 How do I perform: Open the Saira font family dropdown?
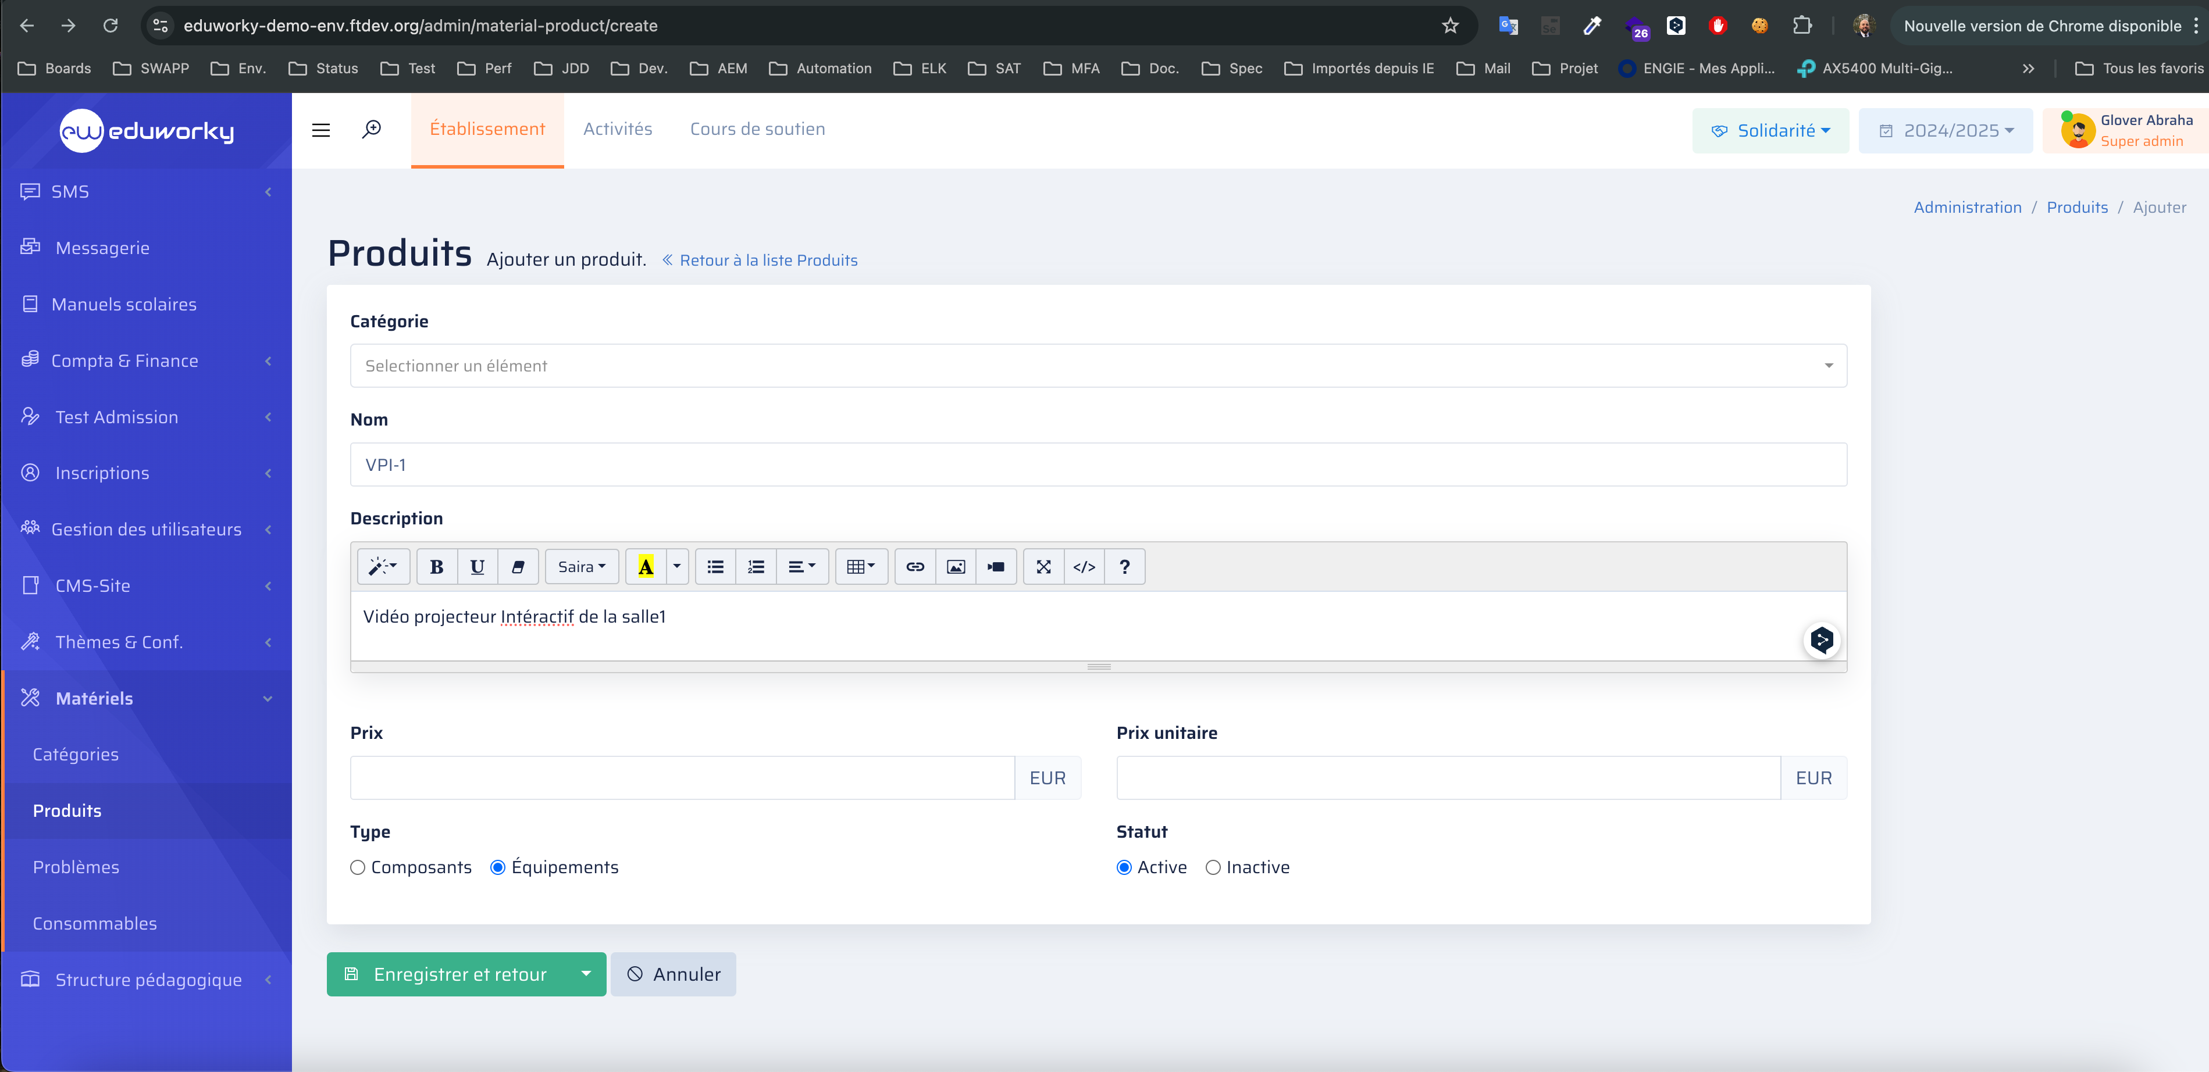tap(582, 566)
